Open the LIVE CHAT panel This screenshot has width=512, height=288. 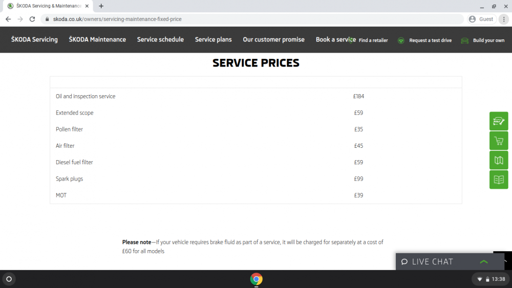coord(450,261)
